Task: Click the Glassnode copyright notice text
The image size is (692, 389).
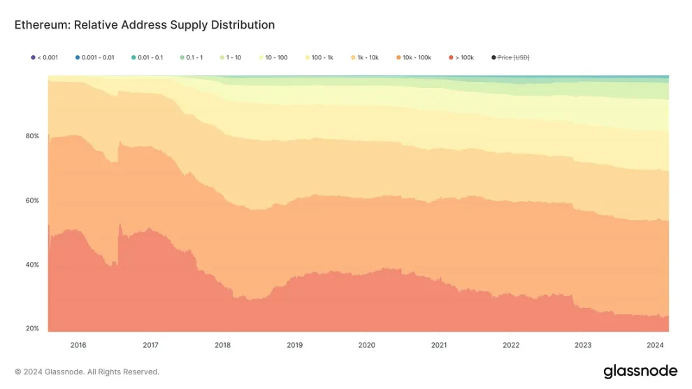Action: pyautogui.click(x=87, y=372)
